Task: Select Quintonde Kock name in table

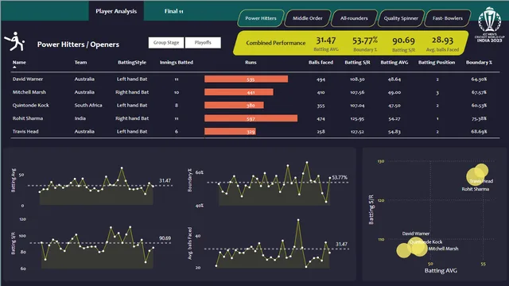Action: [30, 105]
